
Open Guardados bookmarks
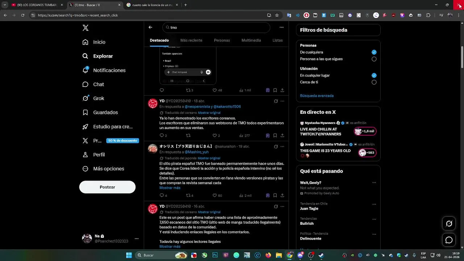tap(100, 112)
